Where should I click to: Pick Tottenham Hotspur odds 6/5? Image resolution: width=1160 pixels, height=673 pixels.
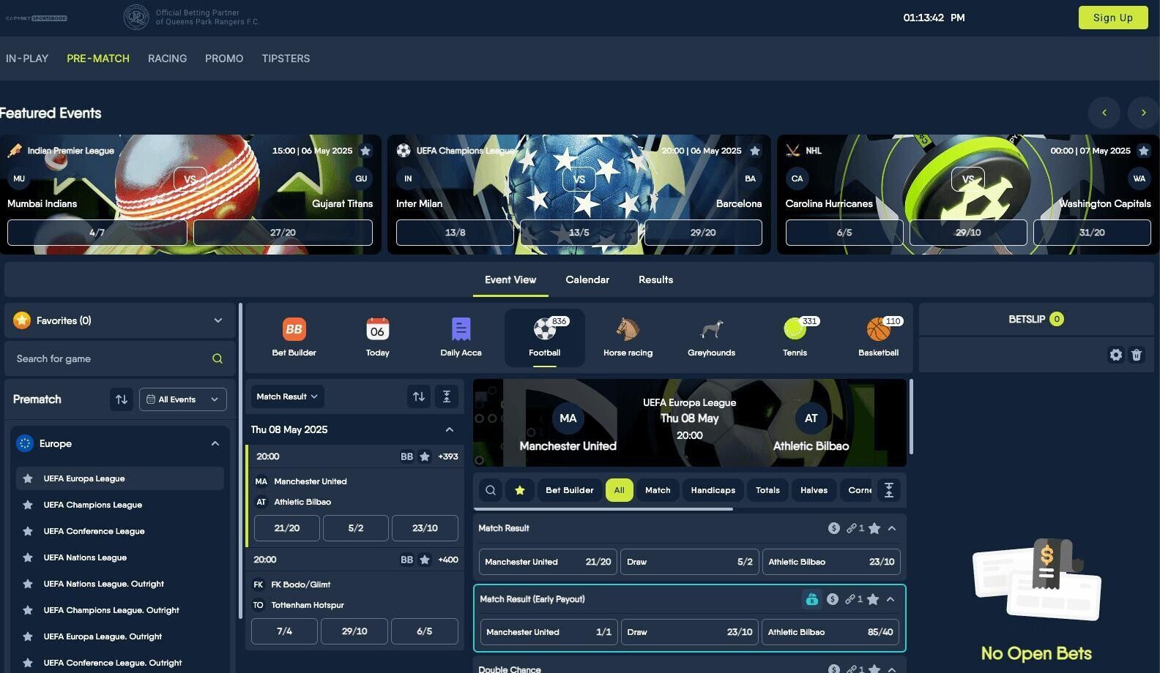[425, 631]
